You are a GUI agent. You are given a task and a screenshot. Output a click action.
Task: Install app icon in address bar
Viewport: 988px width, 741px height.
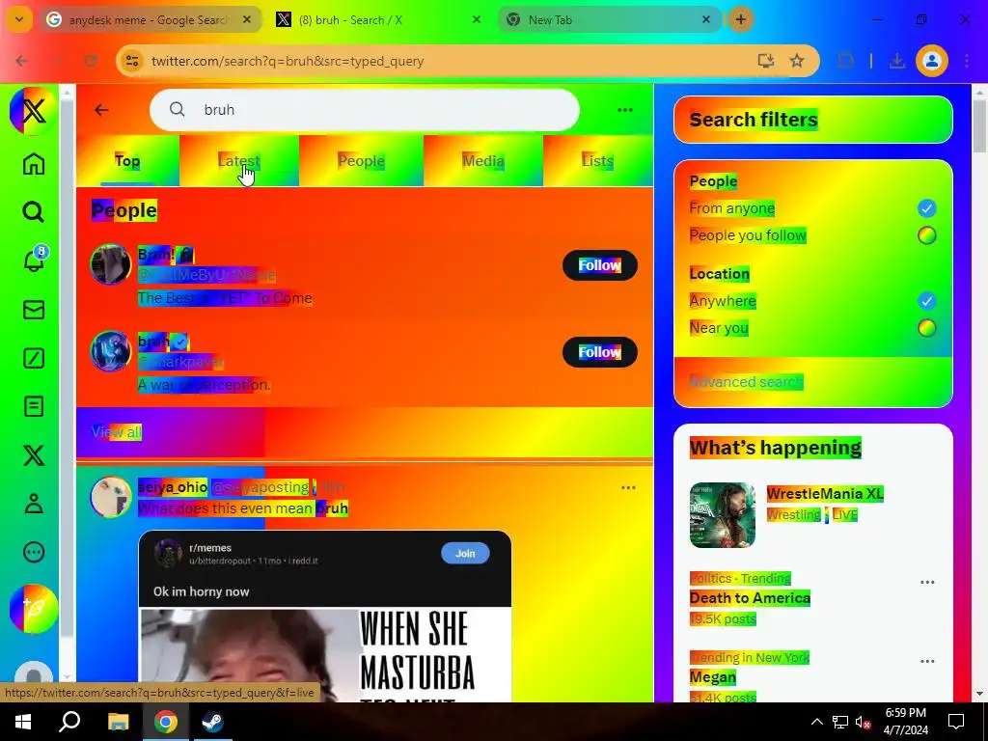point(765,61)
